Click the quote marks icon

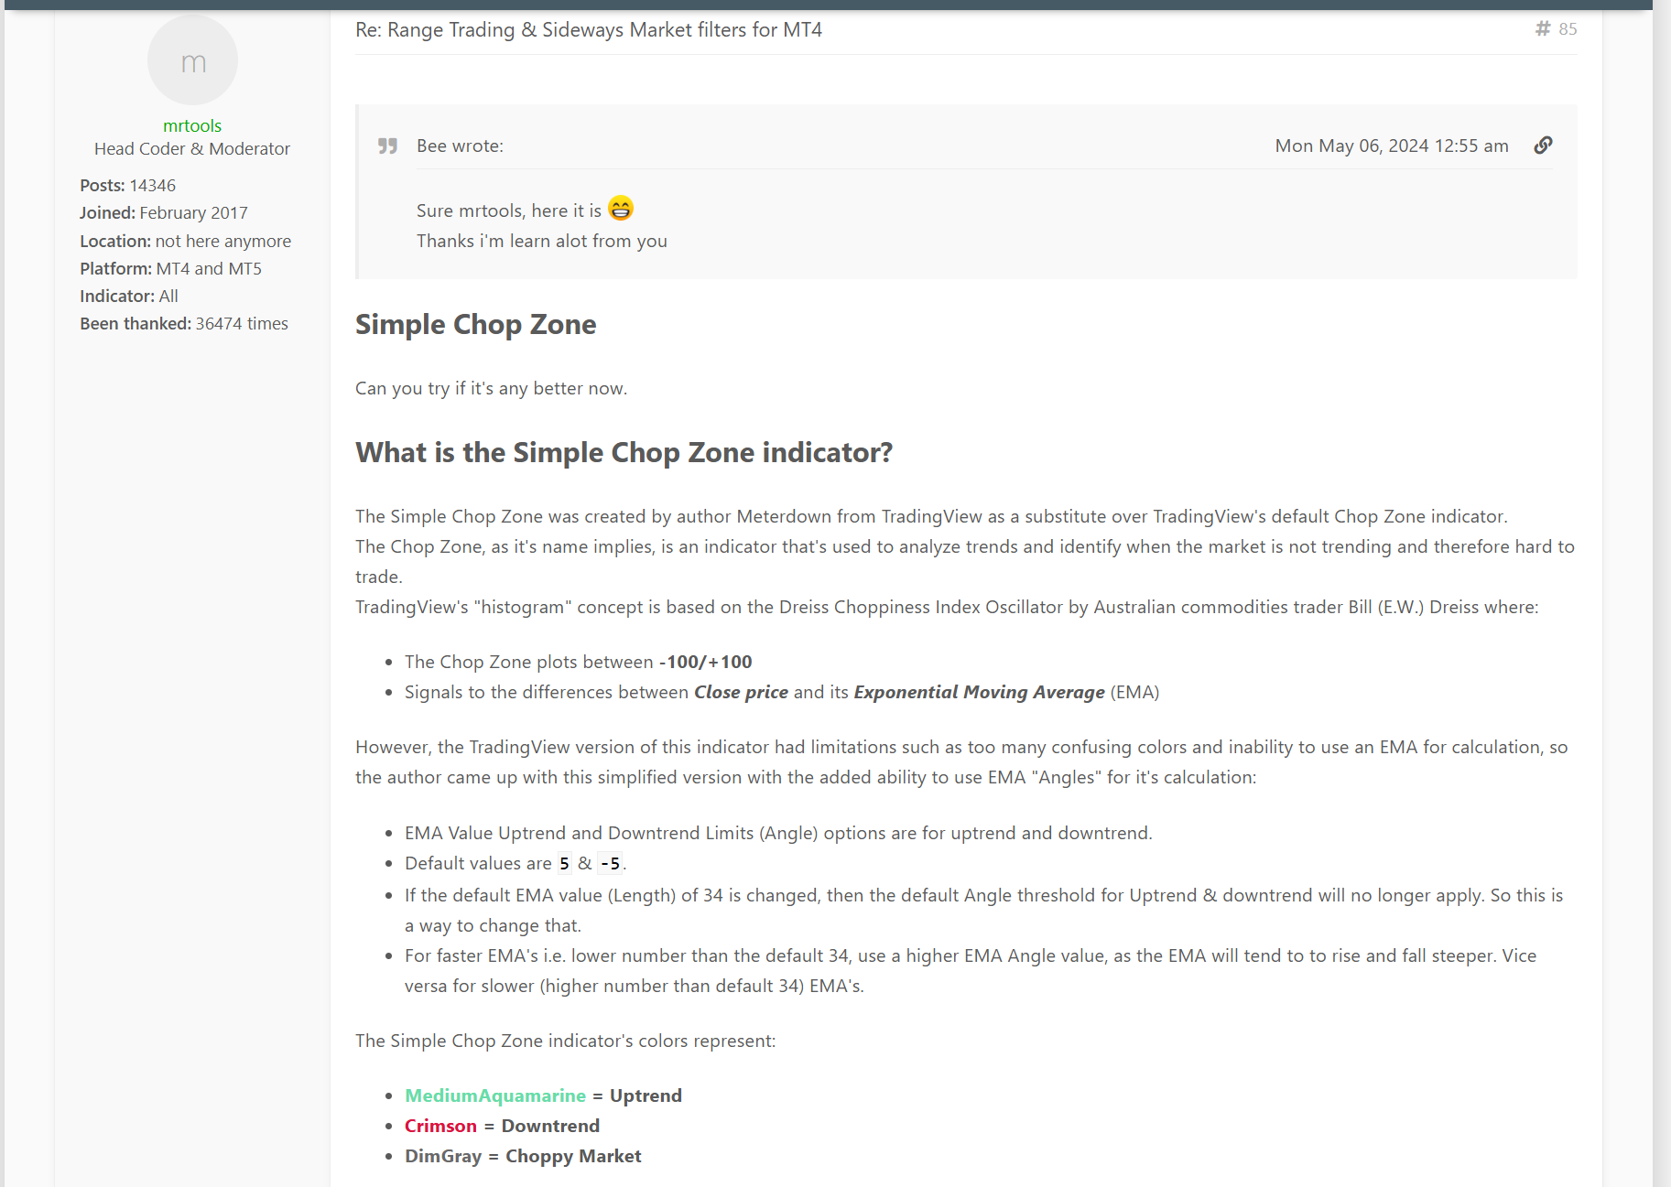click(x=388, y=146)
